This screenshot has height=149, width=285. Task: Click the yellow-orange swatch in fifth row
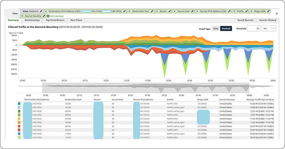pos(19,119)
